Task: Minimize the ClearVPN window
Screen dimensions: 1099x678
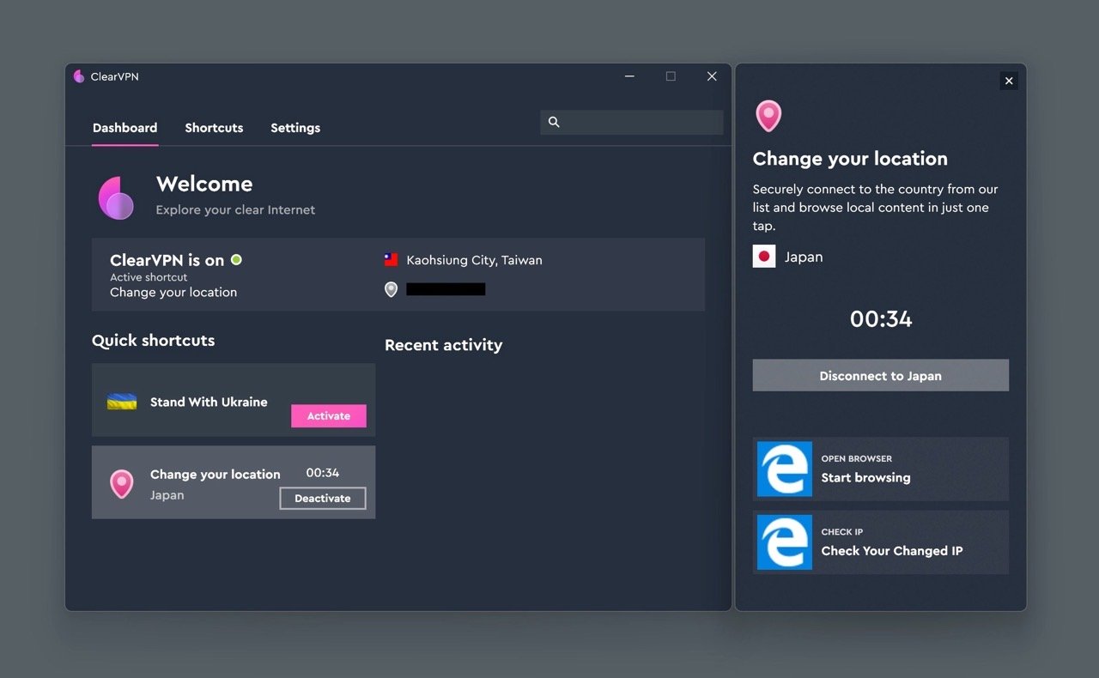Action: point(629,76)
